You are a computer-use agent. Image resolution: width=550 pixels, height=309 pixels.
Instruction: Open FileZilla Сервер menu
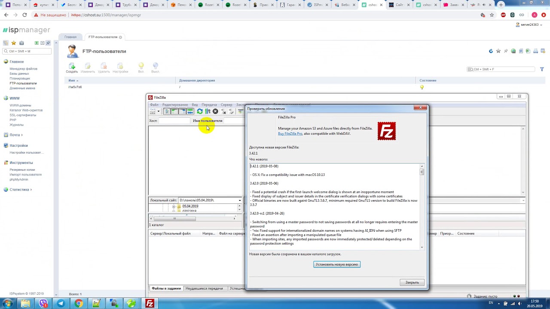click(x=226, y=105)
